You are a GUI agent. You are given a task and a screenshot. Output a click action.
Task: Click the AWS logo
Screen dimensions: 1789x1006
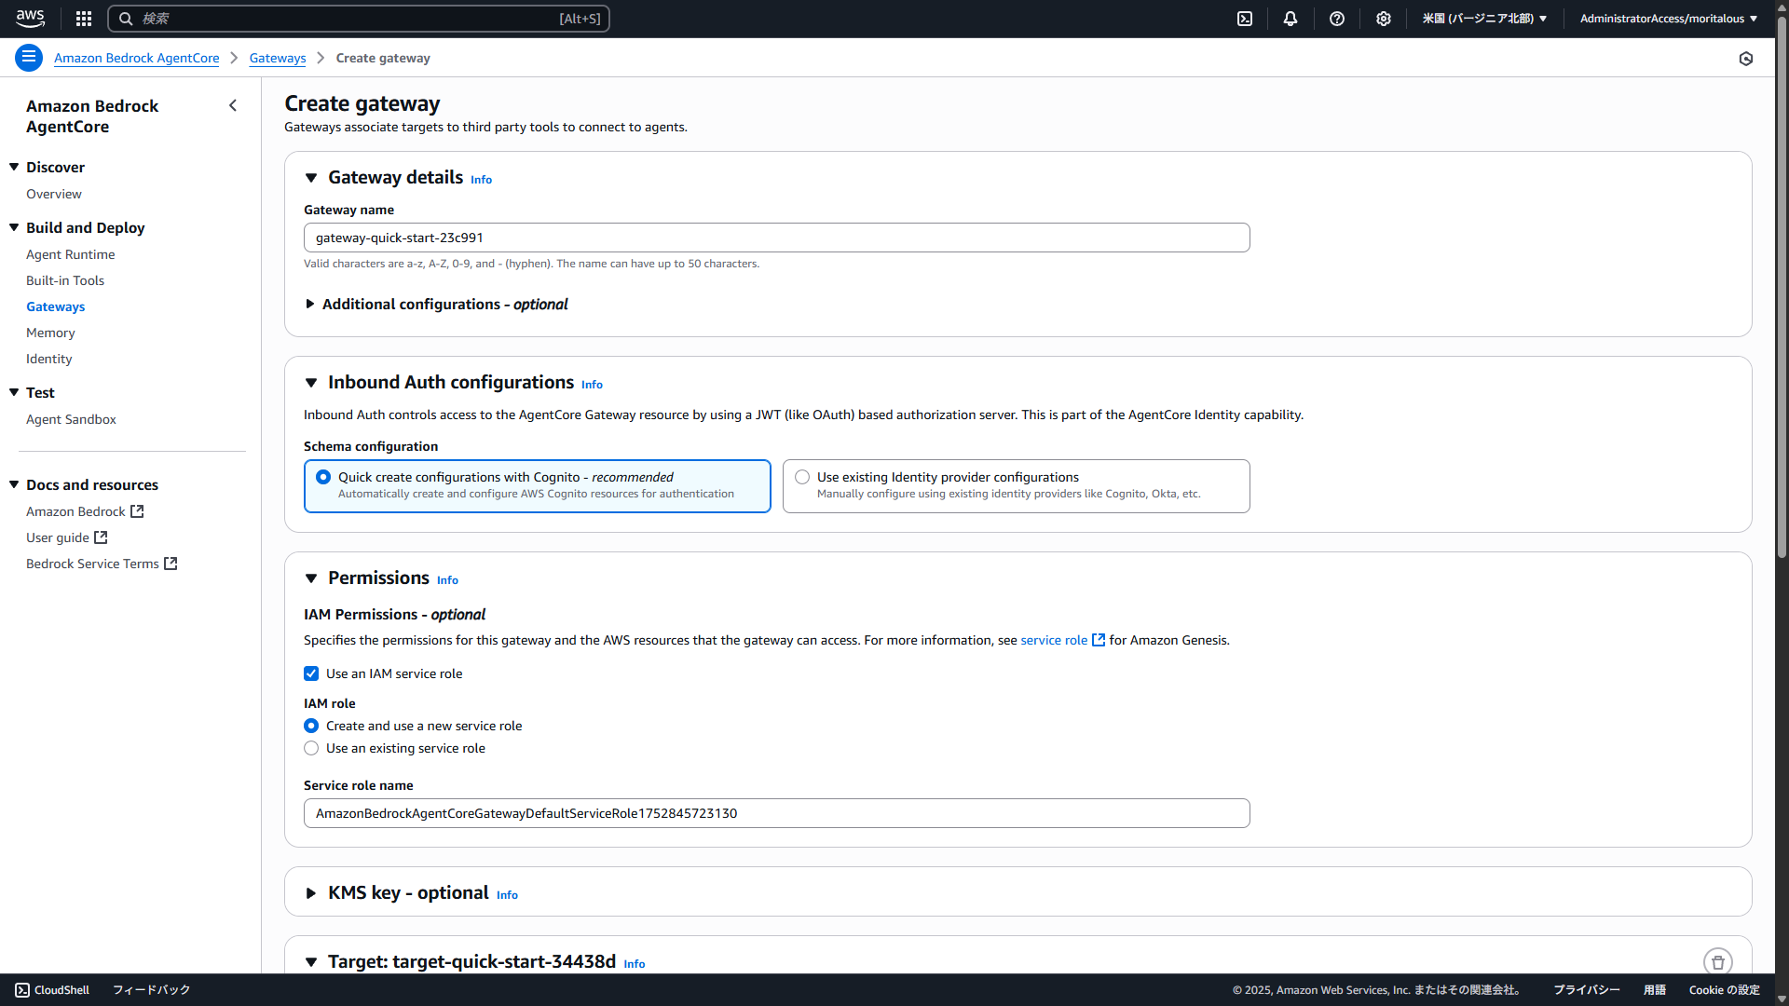coord(30,18)
